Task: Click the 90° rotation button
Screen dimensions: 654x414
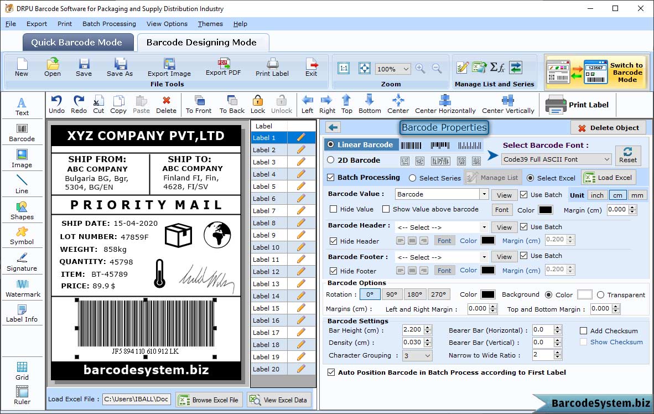Action: 392,294
